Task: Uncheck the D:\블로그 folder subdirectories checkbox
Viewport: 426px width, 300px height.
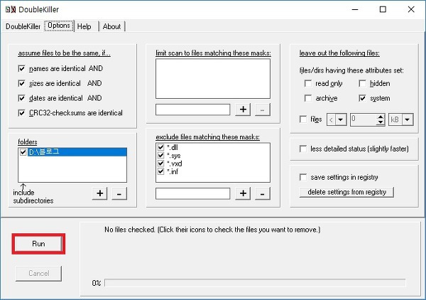Action: (x=23, y=152)
